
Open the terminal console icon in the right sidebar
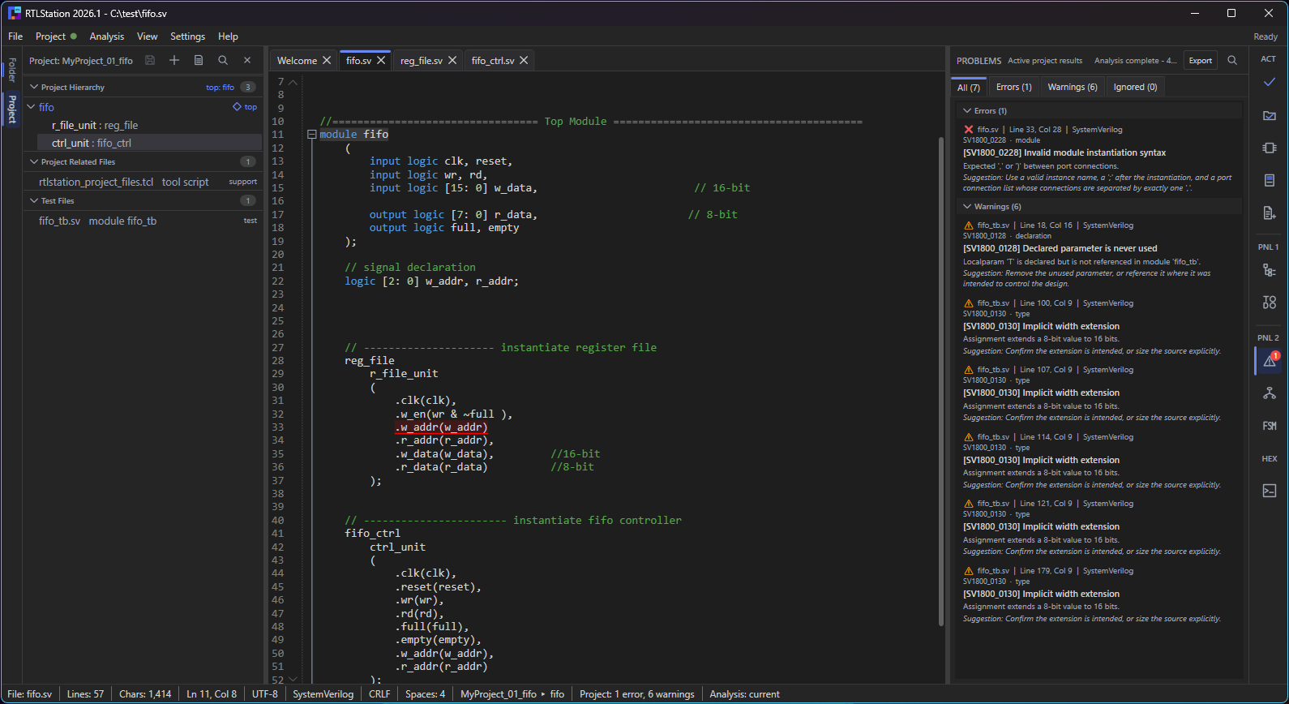click(x=1270, y=491)
